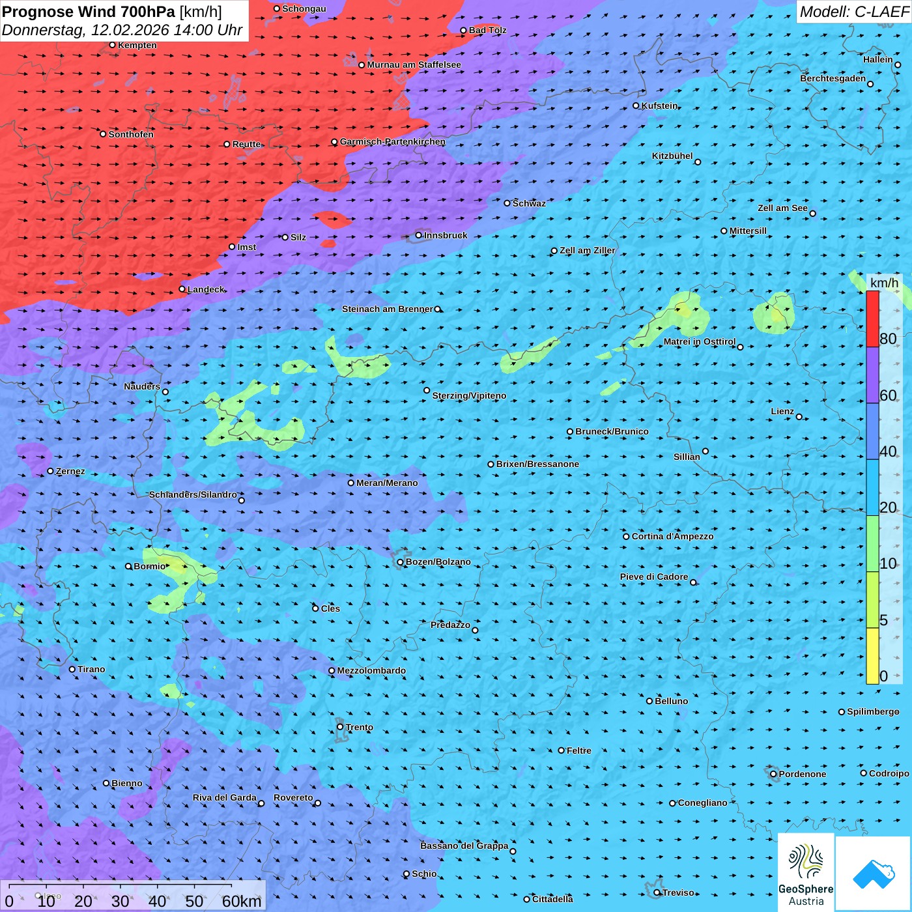Click the 'km/h' legend unit label
912x912 pixels.
pos(884,283)
